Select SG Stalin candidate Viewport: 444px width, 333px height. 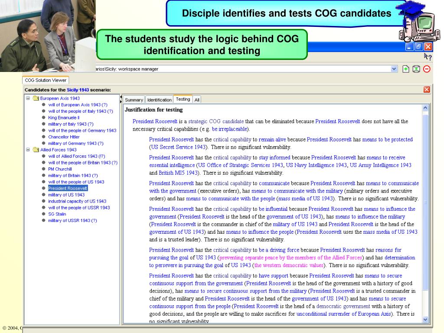pyautogui.click(x=57, y=214)
